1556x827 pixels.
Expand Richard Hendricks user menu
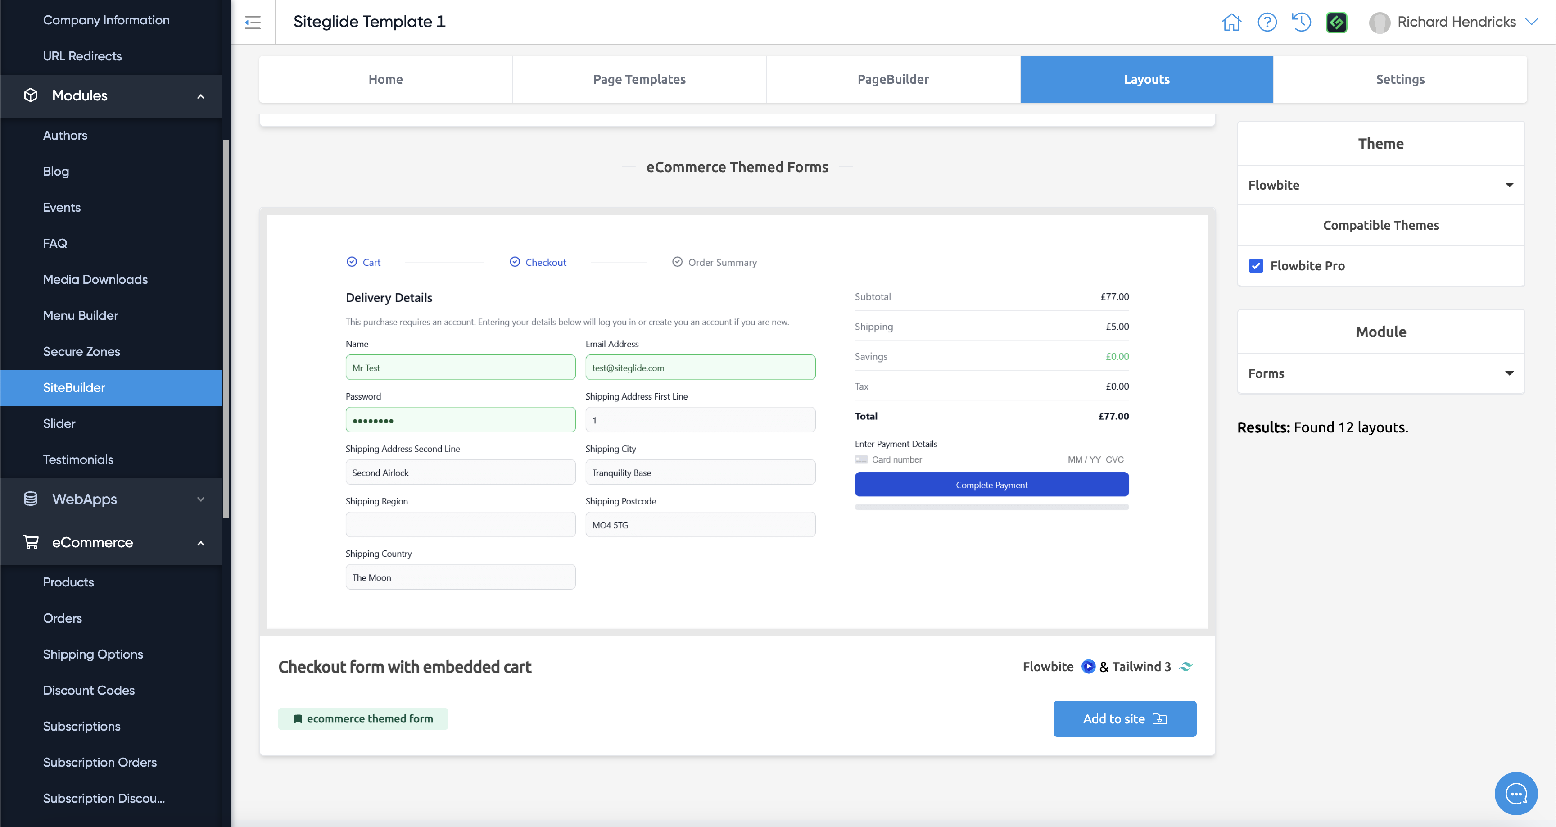click(1456, 23)
